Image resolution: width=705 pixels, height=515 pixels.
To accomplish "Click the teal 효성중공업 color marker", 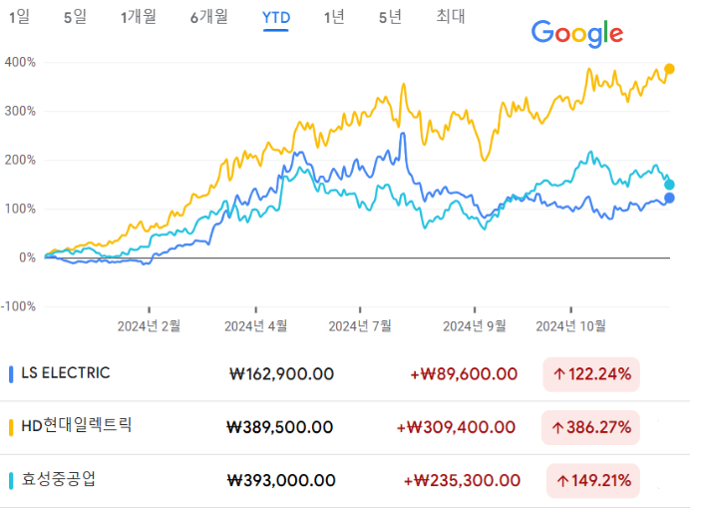I will [x=11, y=480].
